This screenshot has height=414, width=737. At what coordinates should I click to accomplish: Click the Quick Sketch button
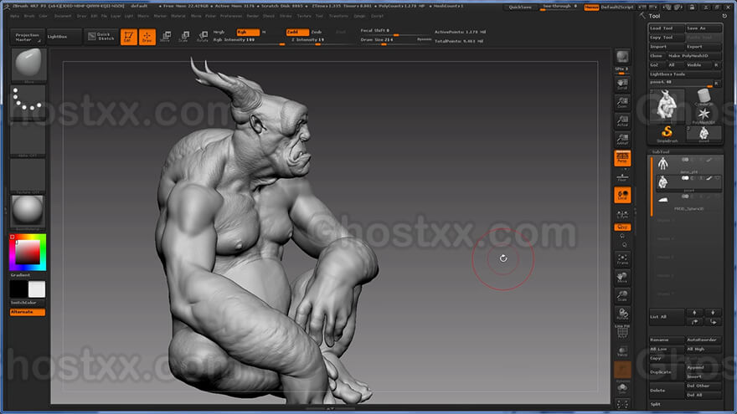click(100, 37)
